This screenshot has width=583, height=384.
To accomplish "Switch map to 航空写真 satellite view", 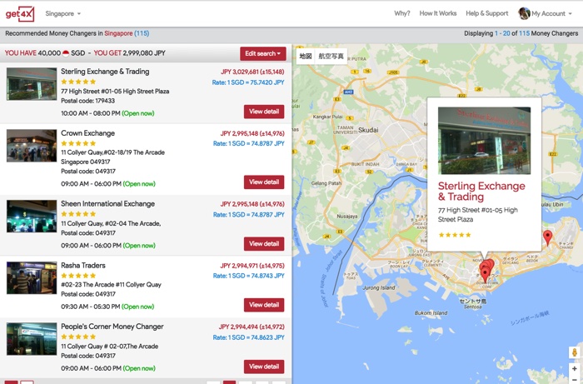I will (x=331, y=56).
